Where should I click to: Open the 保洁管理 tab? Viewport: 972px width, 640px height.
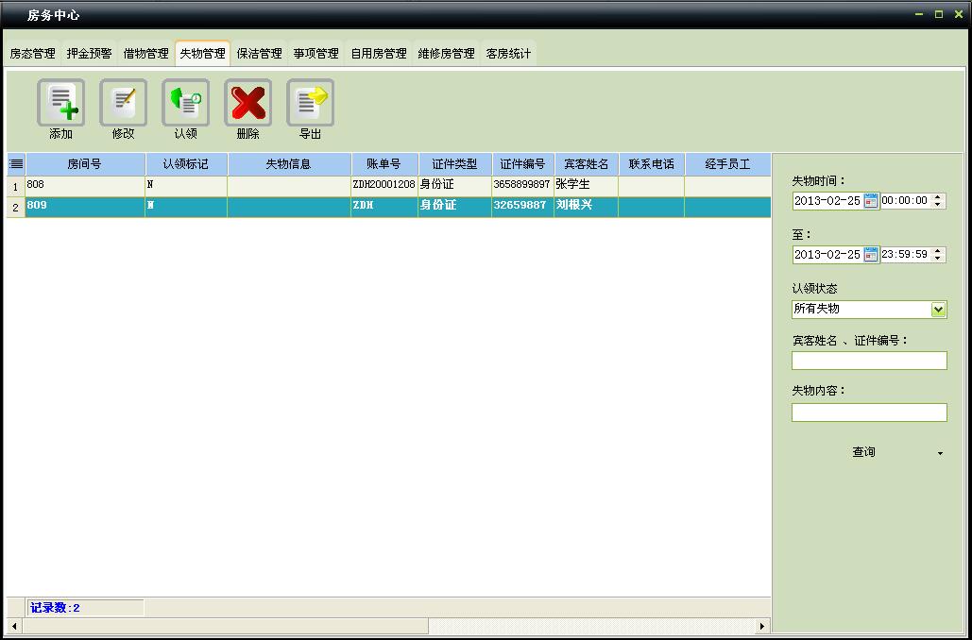pyautogui.click(x=259, y=54)
